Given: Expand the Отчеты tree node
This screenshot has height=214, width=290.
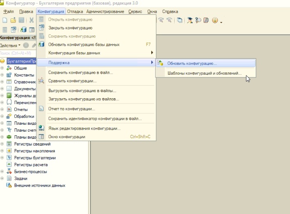Looking at the screenshot, I should (x=2, y=109).
